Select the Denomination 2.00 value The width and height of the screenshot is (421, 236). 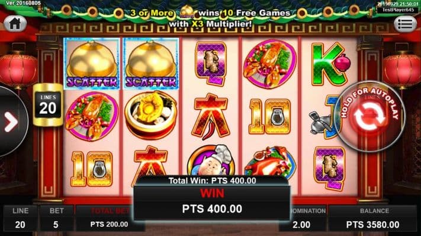[302, 225]
